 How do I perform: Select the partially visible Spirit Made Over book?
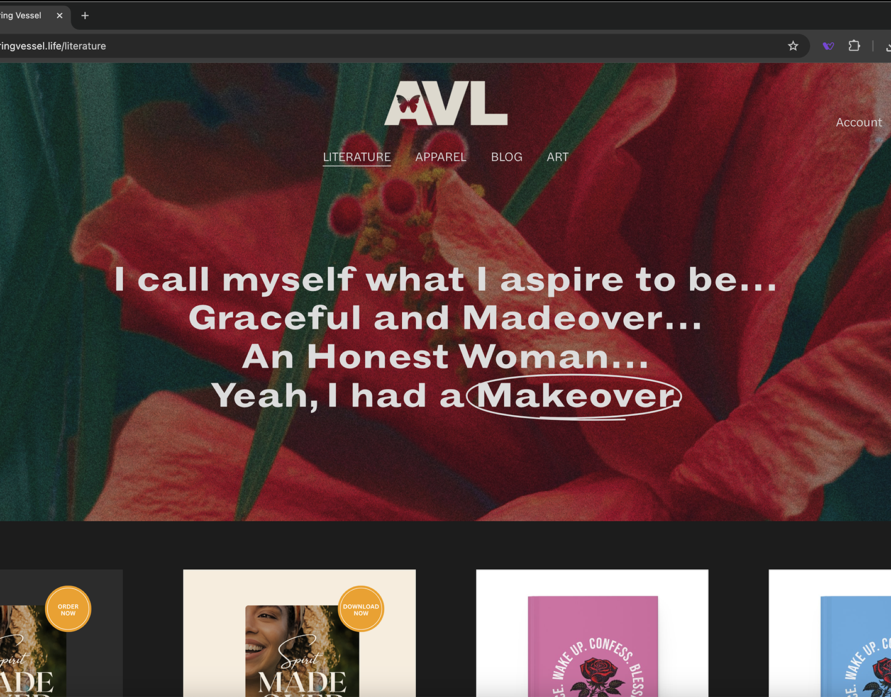61,633
